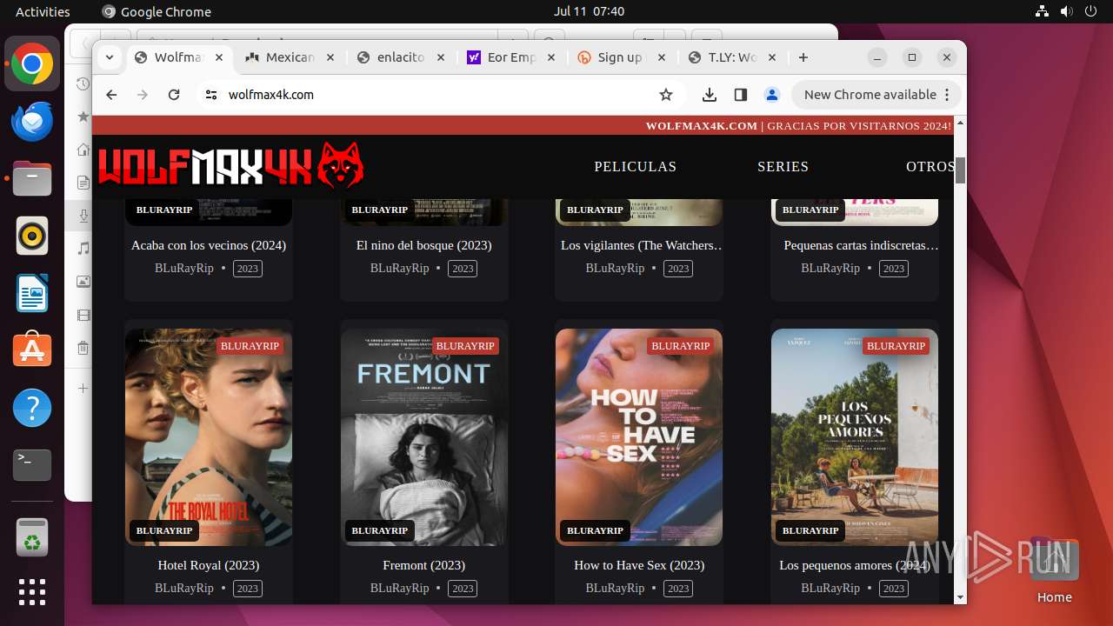Open the PELICULAS menu
The image size is (1113, 626).
635,167
